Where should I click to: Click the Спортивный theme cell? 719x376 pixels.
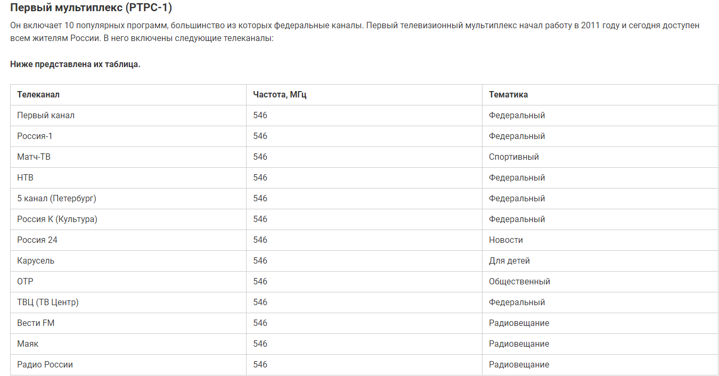point(600,157)
